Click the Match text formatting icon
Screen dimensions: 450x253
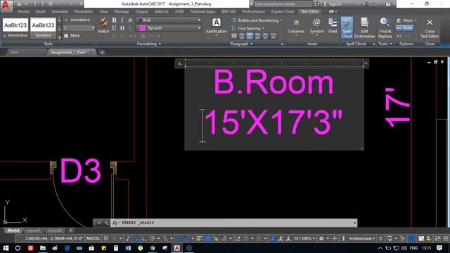(103, 25)
